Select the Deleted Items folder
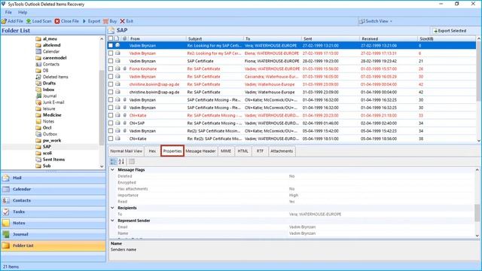 click(x=52, y=77)
